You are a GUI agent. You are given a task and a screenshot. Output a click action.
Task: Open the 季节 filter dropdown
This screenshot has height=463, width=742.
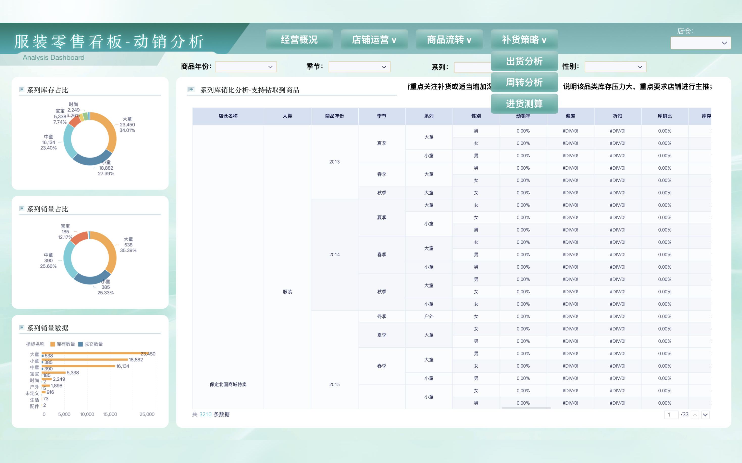click(x=359, y=67)
